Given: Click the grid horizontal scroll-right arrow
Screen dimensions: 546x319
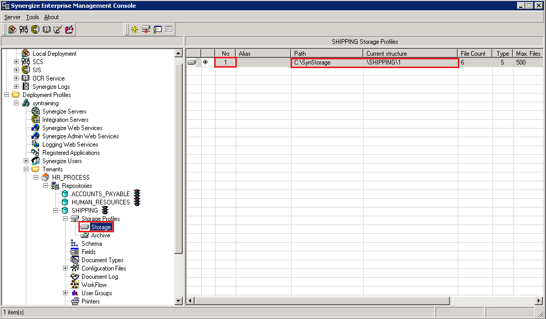Looking at the screenshot, I should tap(539, 300).
